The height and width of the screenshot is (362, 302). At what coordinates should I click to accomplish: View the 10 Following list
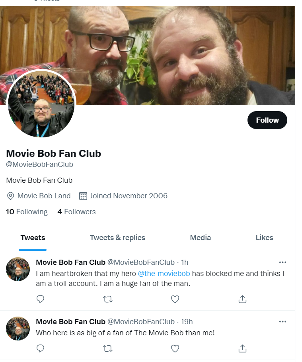pyautogui.click(x=27, y=212)
